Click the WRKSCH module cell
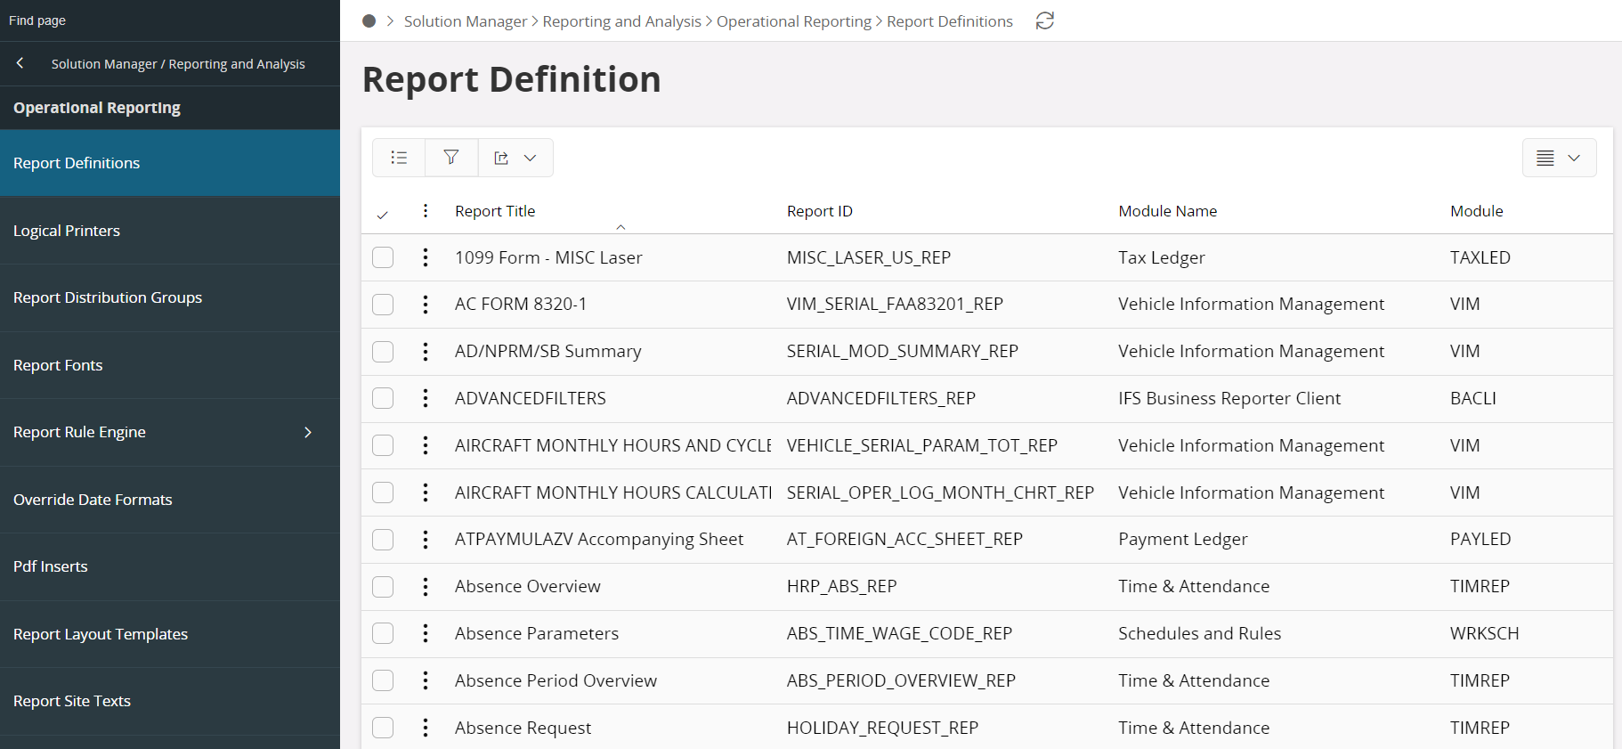 (1485, 633)
